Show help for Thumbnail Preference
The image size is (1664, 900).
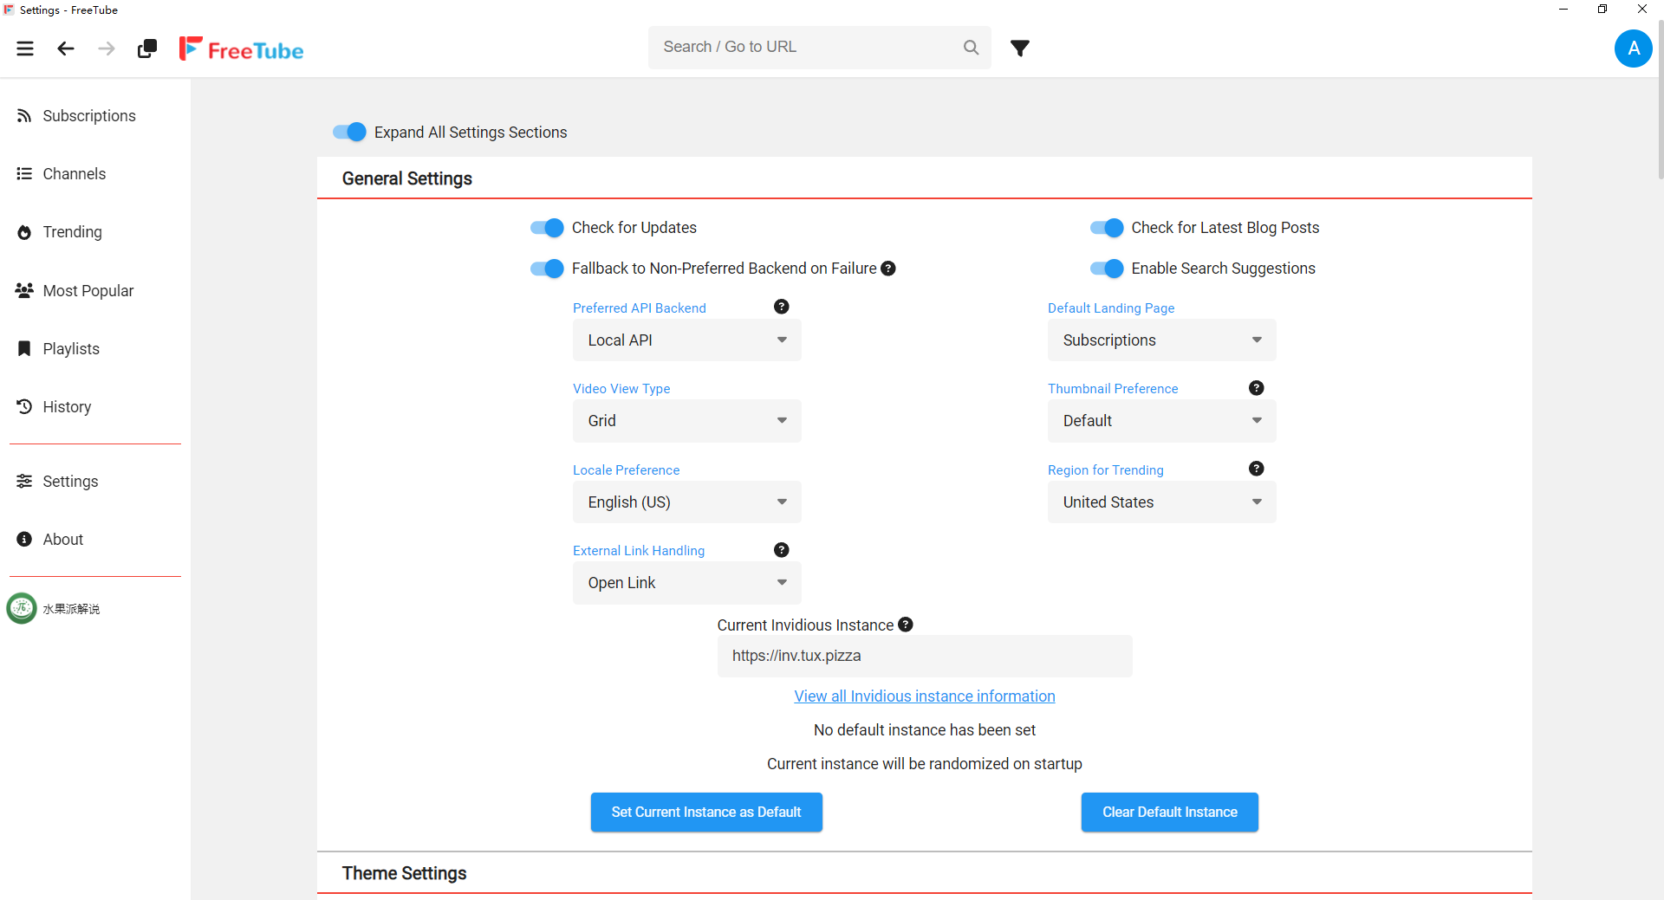tap(1256, 388)
